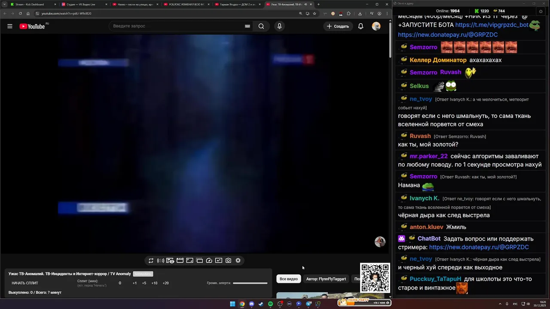Open YouTube notifications bell
The image size is (550, 309).
coord(361,26)
